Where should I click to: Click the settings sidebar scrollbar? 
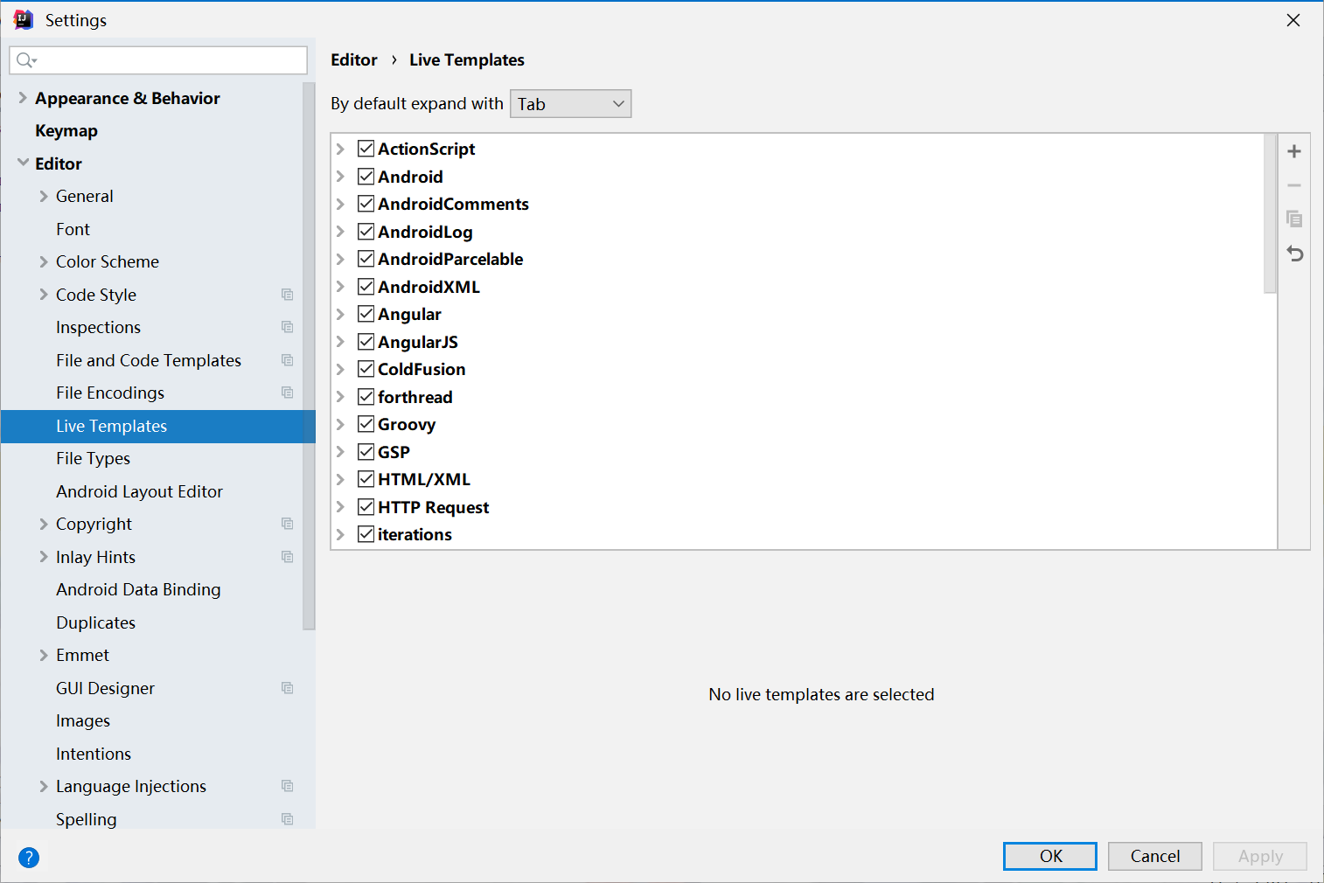pos(309,356)
